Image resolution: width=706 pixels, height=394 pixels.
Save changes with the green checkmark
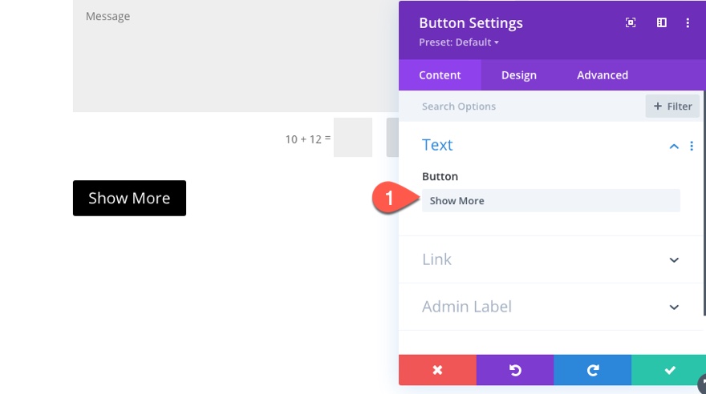click(669, 370)
